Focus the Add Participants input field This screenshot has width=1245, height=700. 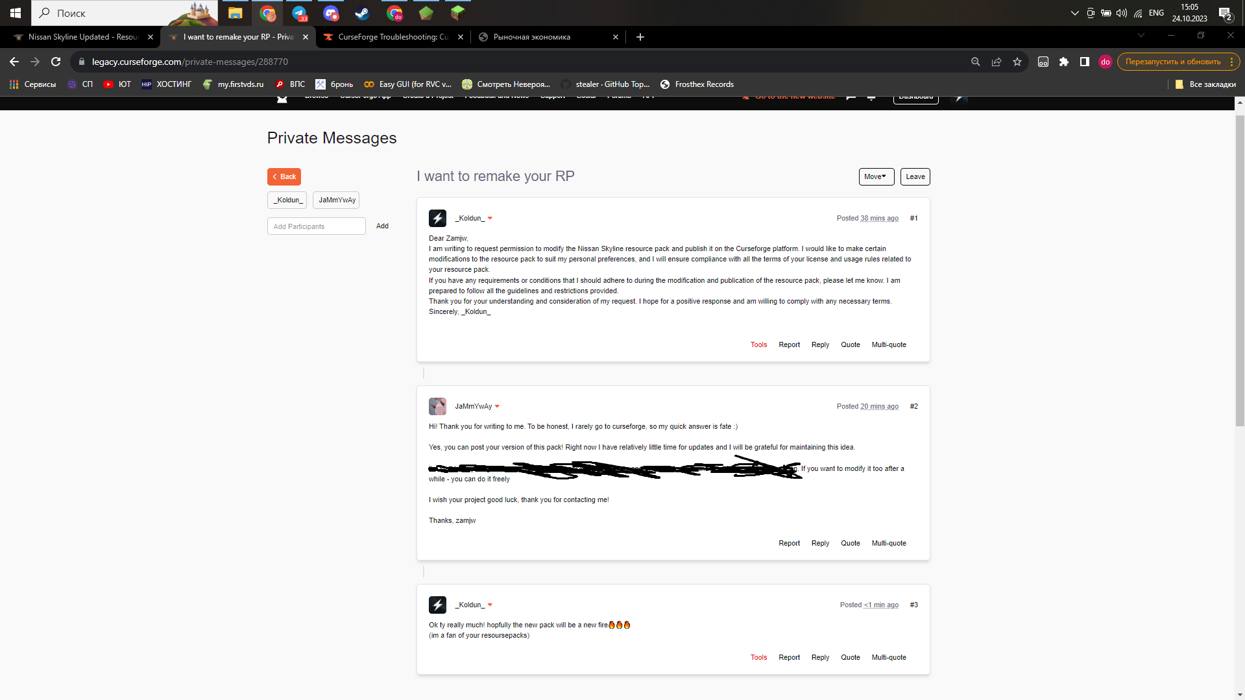tap(317, 226)
